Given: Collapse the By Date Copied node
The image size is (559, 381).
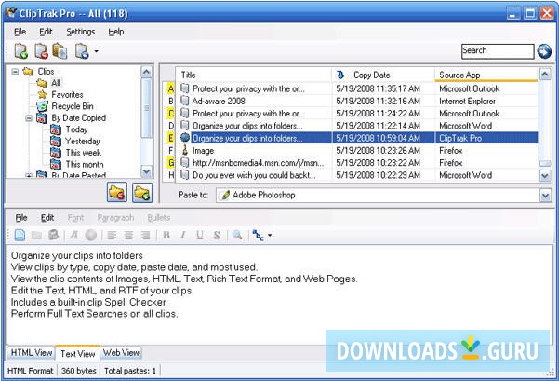Looking at the screenshot, I should (x=29, y=117).
